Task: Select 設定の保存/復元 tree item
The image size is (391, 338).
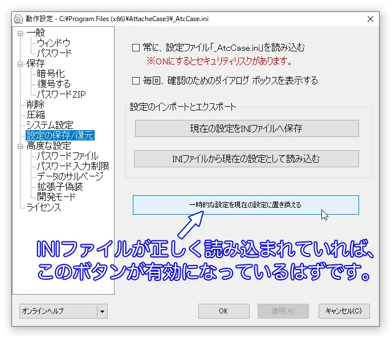Action: tap(60, 135)
